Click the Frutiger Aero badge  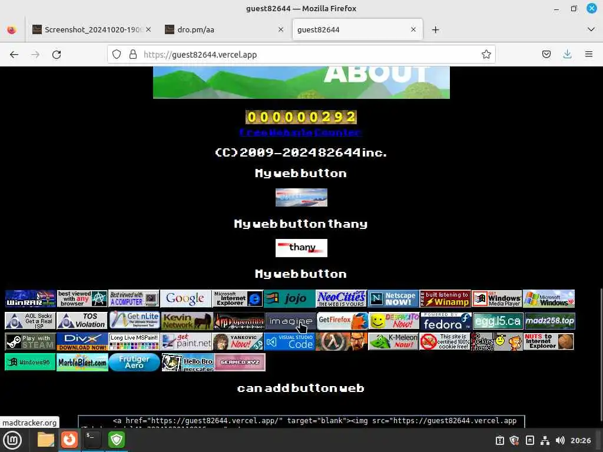134,362
